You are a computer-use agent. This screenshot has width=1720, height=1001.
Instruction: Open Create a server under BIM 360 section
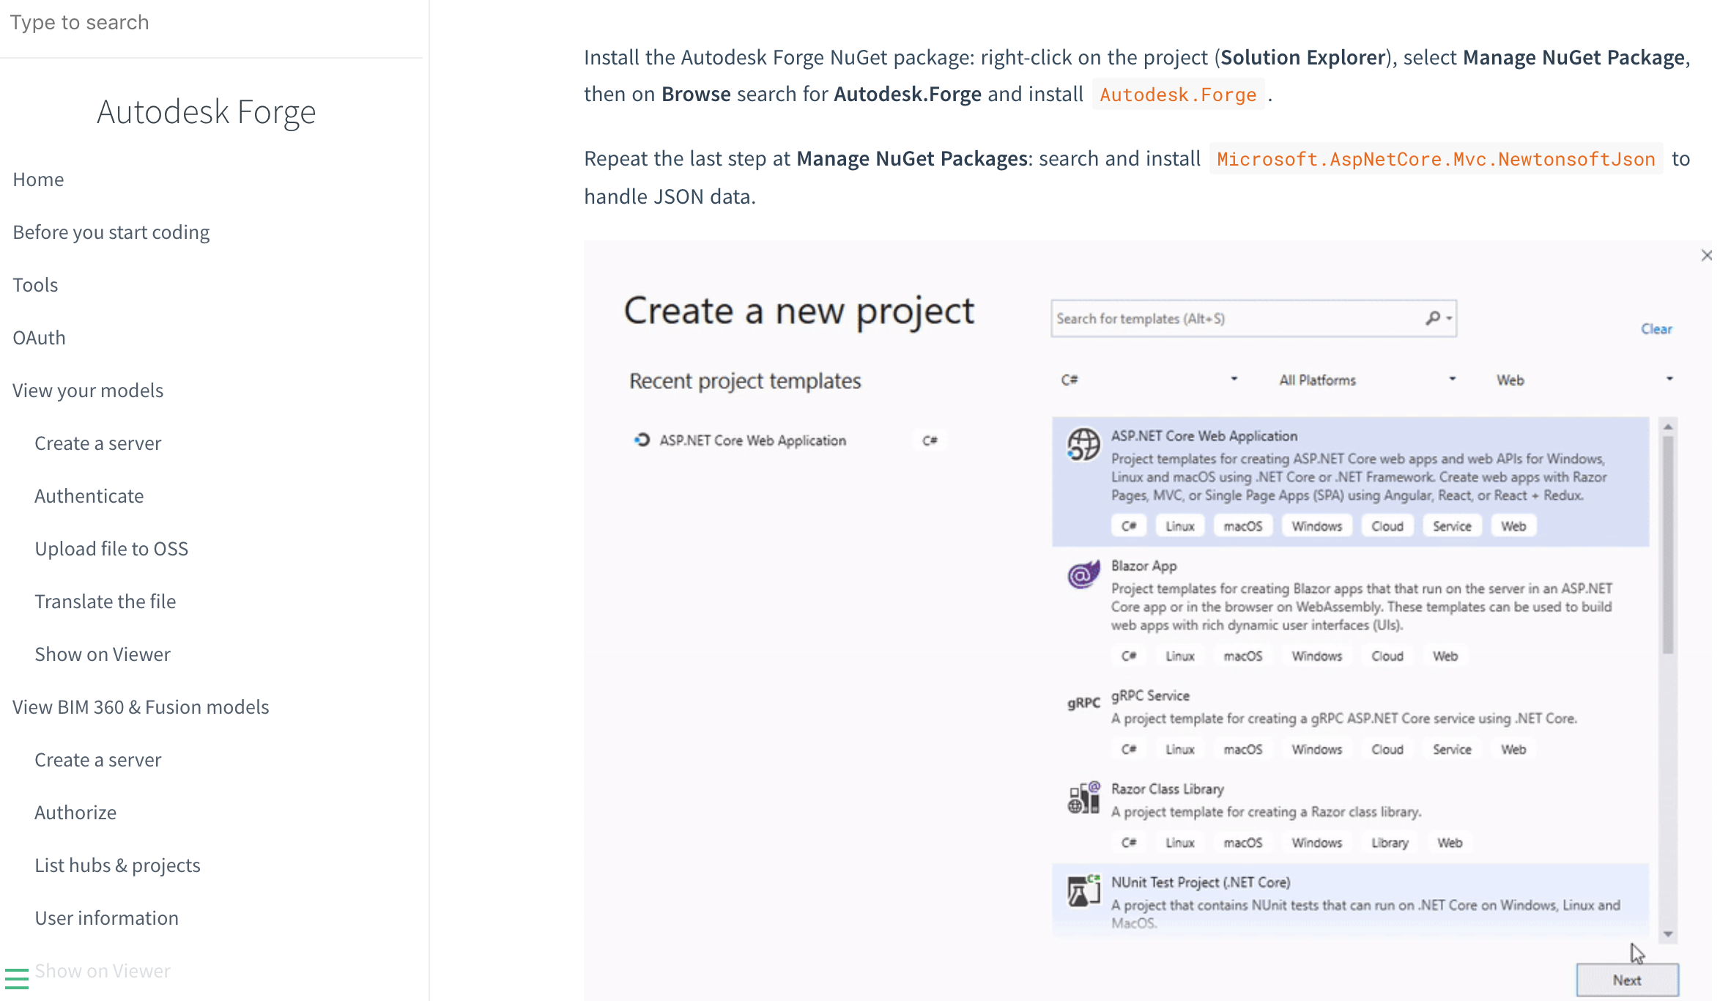pos(98,760)
